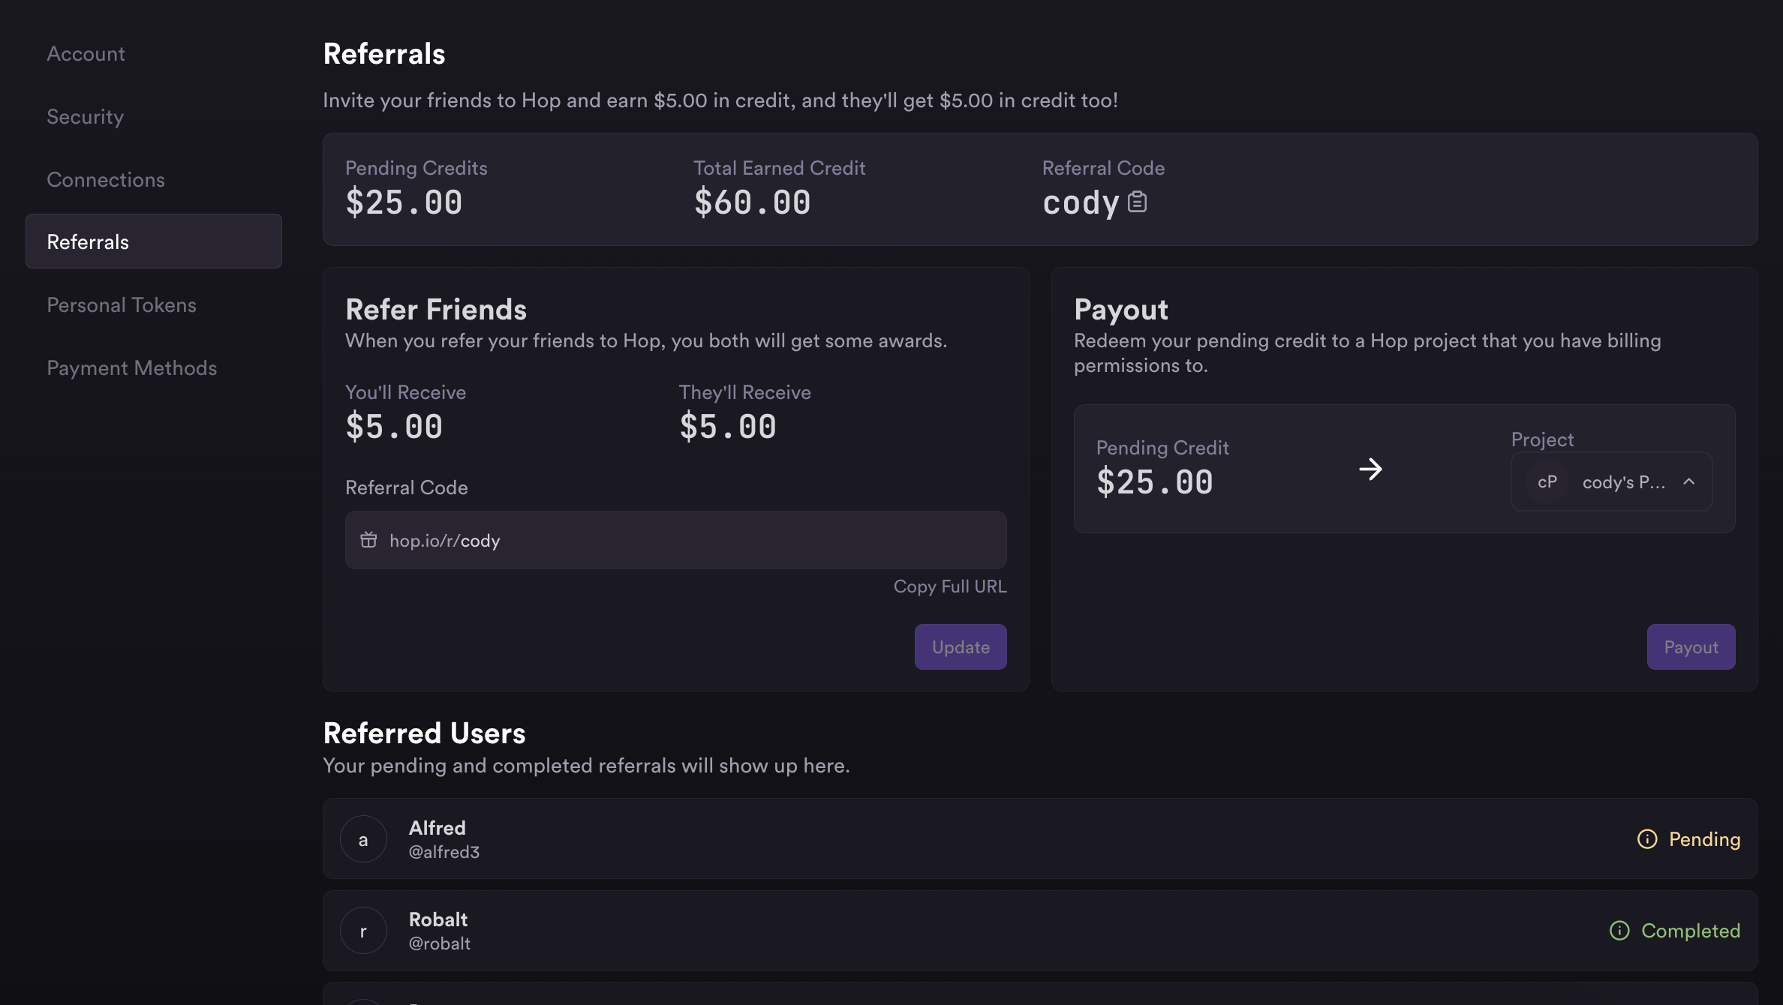Image resolution: width=1783 pixels, height=1005 pixels.
Task: Click Alfred's avatar circle
Action: [363, 839]
